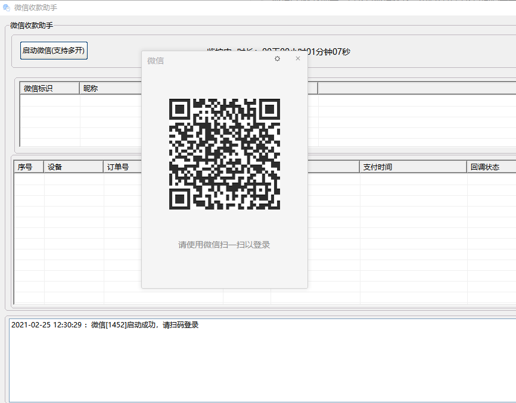This screenshot has height=403, width=516.
Task: Open settings gear in WeChat login dialog
Action: [x=278, y=58]
